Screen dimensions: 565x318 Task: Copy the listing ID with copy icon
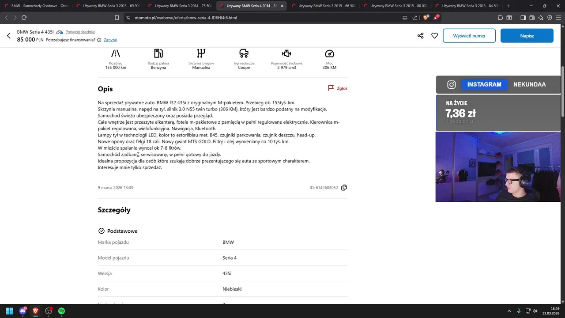click(344, 188)
